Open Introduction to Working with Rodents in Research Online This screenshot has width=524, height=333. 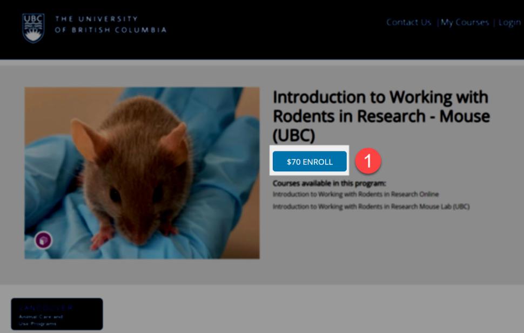coord(355,194)
